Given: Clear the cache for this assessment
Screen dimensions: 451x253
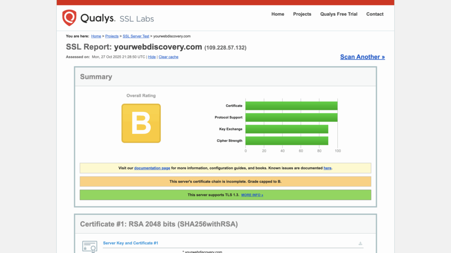Looking at the screenshot, I should point(168,57).
